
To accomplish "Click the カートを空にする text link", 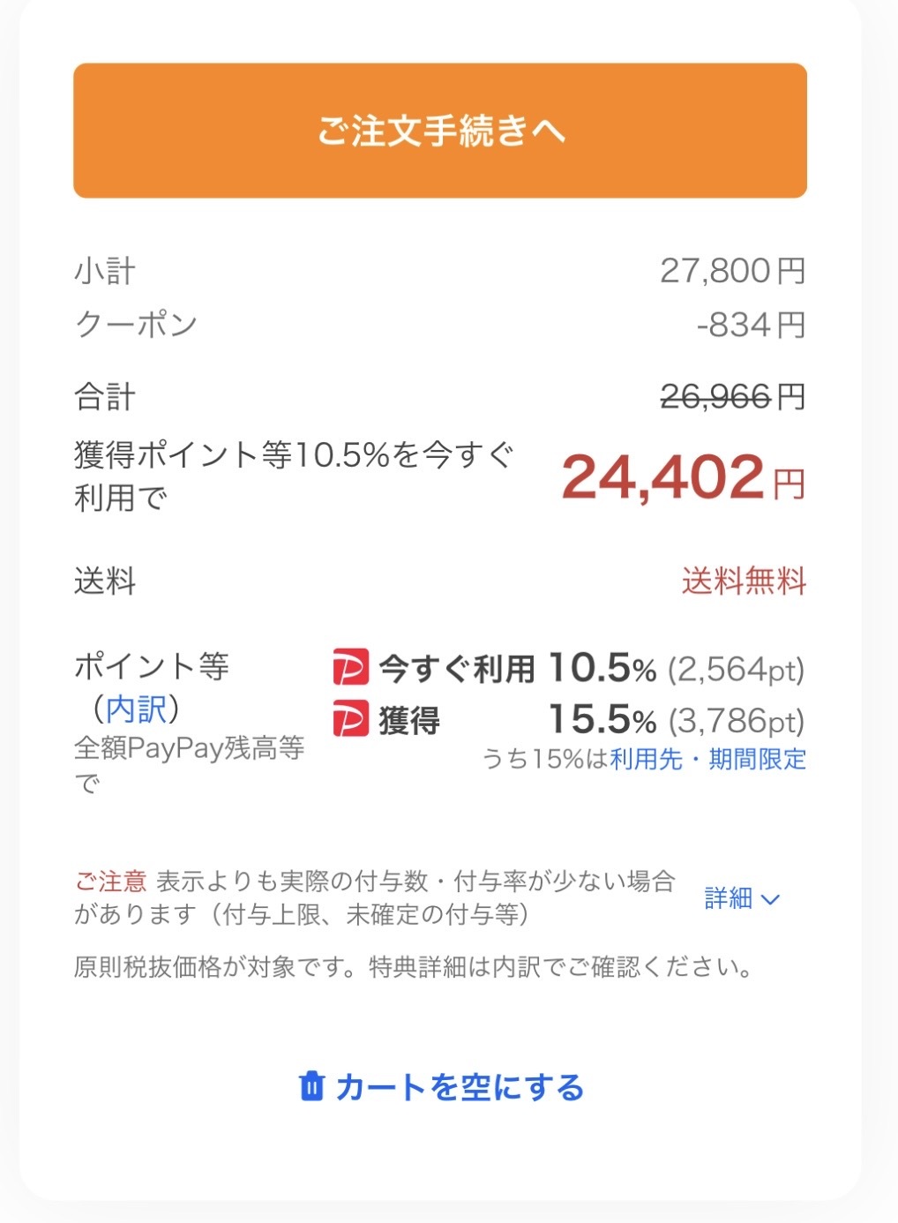I will click(x=460, y=1087).
